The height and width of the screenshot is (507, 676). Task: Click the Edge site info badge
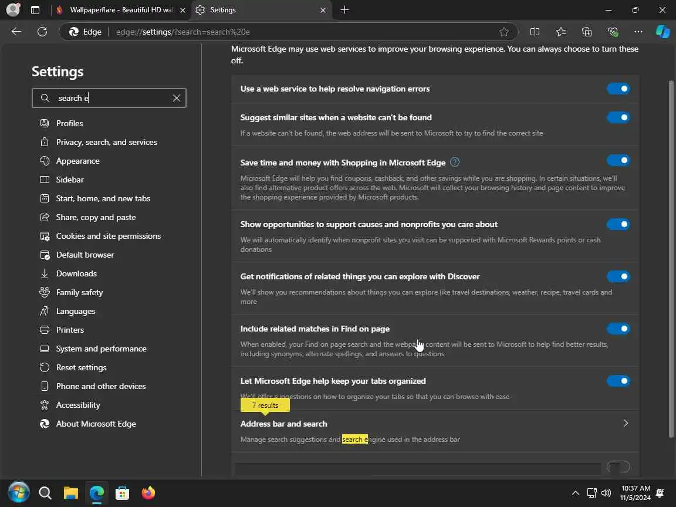pos(85,32)
